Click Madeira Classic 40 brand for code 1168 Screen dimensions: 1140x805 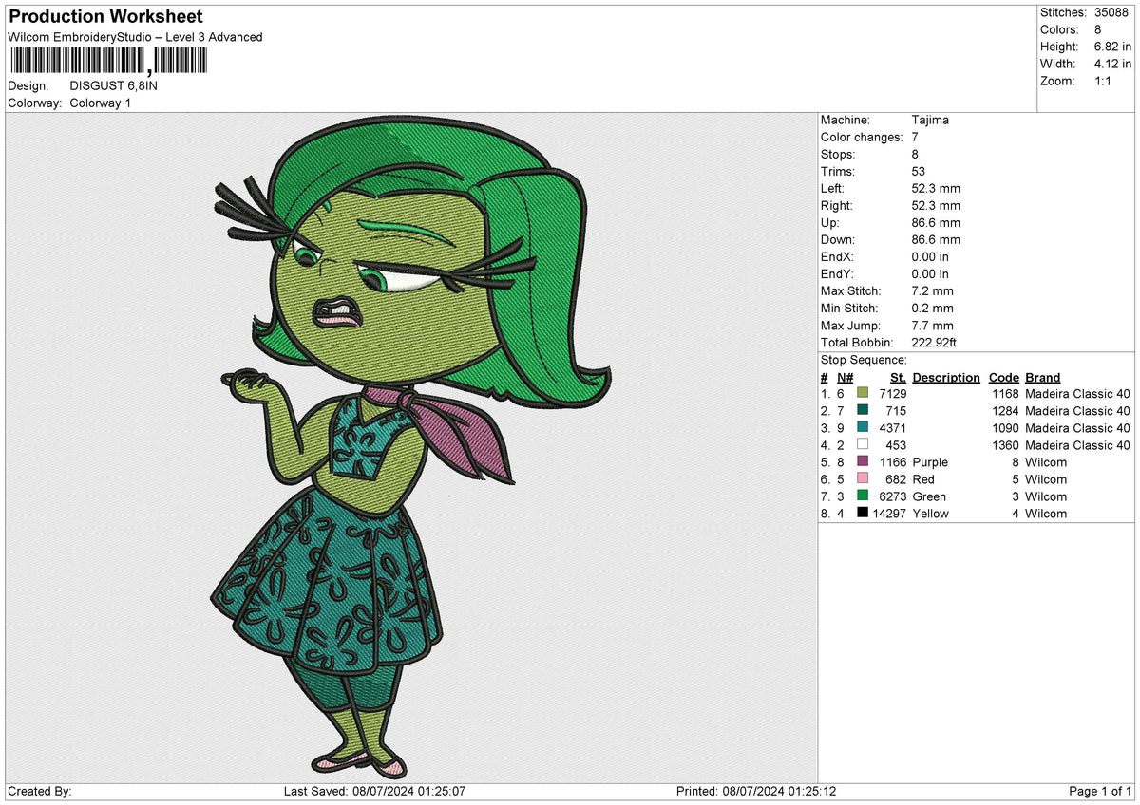coord(1077,394)
